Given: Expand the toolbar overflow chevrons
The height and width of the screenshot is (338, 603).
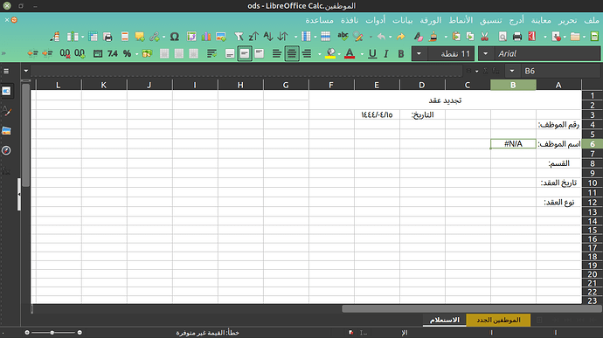Looking at the screenshot, I should [x=3, y=53].
